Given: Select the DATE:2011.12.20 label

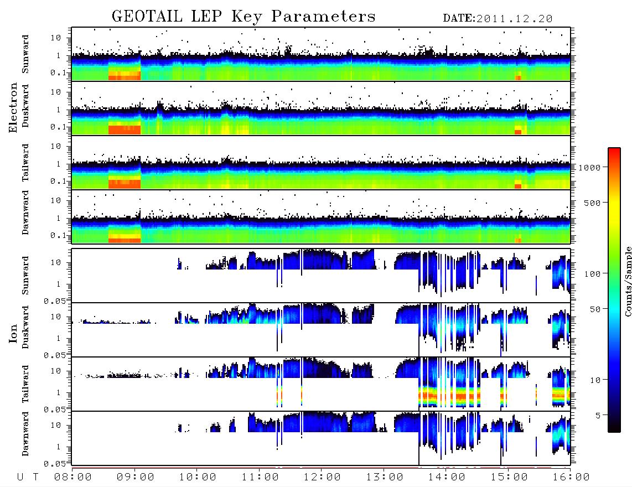Looking at the screenshot, I should point(498,19).
